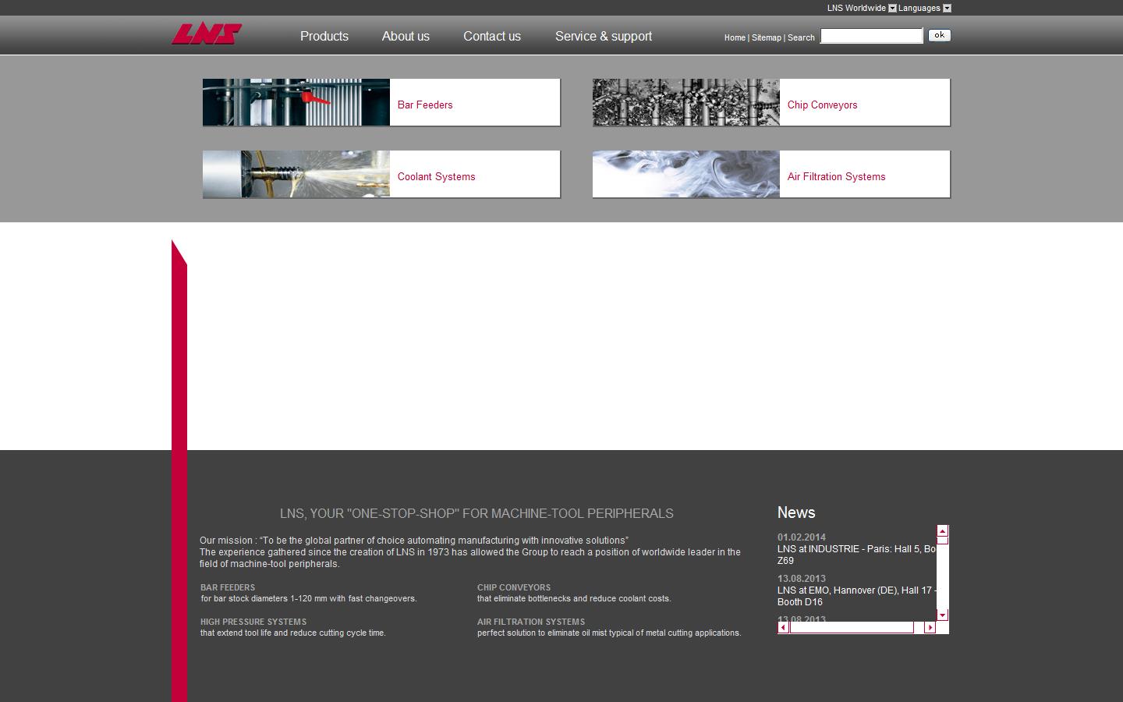The height and width of the screenshot is (702, 1123).
Task: Open the Bar Feeders link
Action: (425, 105)
